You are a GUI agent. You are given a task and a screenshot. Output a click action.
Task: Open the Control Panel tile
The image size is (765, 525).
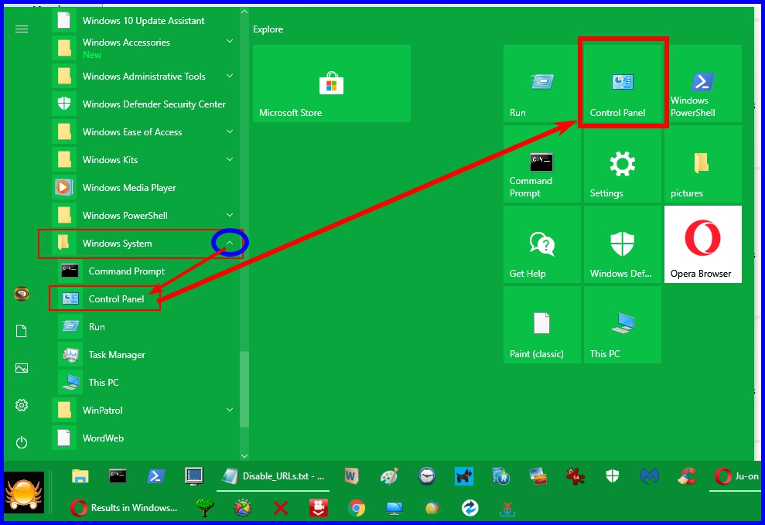coord(623,84)
